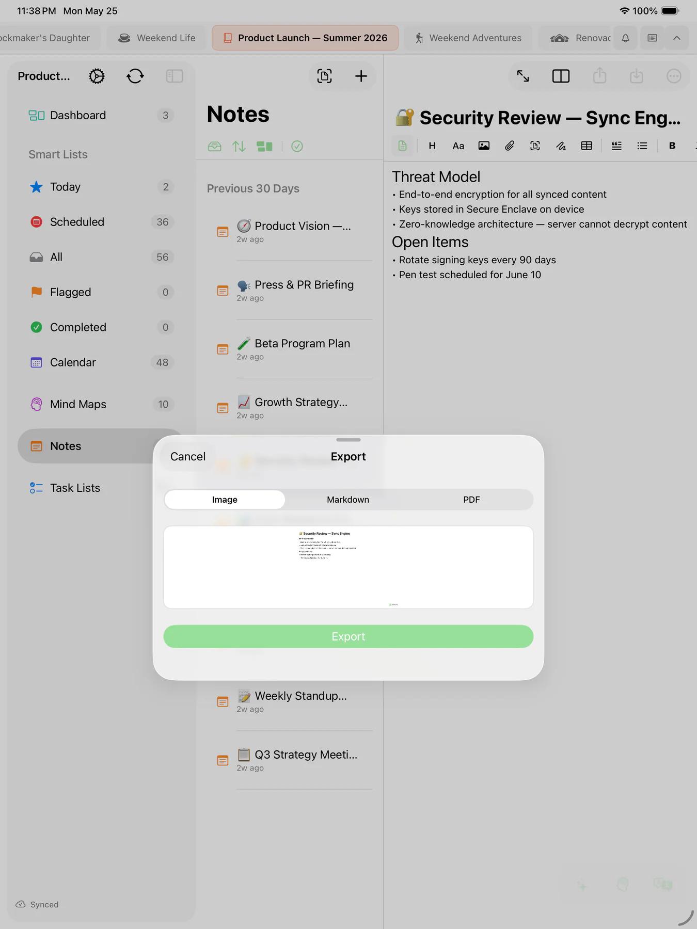Tap the green Export button
The image size is (697, 929).
(348, 636)
